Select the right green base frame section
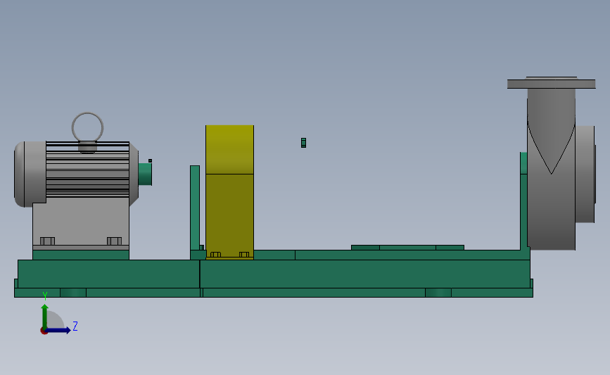This screenshot has width=610, height=375. click(x=365, y=274)
